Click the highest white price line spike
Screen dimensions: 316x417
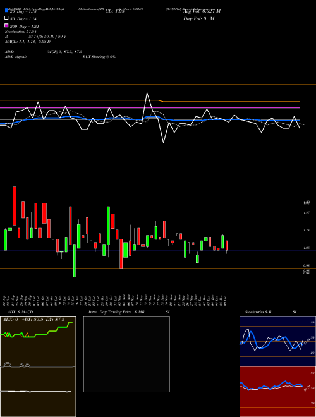(147, 93)
